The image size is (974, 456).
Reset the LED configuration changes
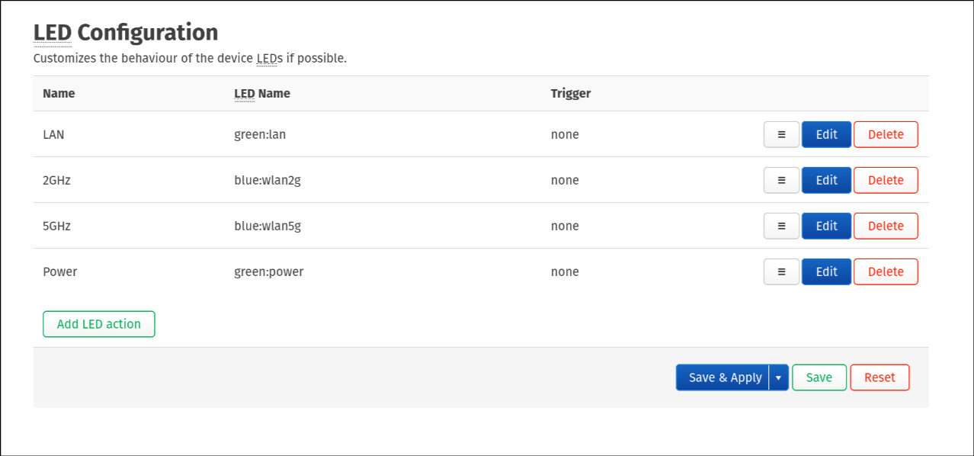point(879,377)
